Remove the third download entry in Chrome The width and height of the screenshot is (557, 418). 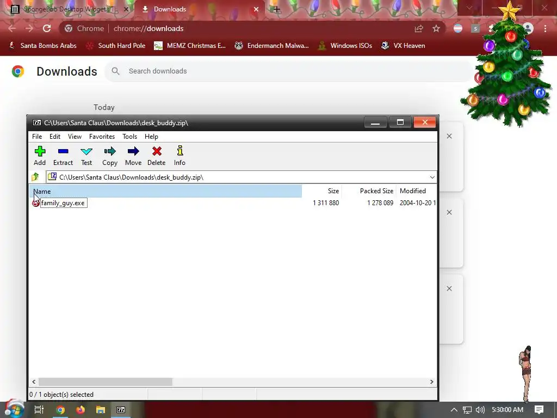click(x=449, y=288)
